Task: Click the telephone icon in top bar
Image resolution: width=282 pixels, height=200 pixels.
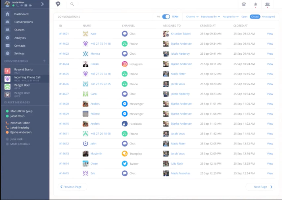Action: pyautogui.click(x=244, y=4)
